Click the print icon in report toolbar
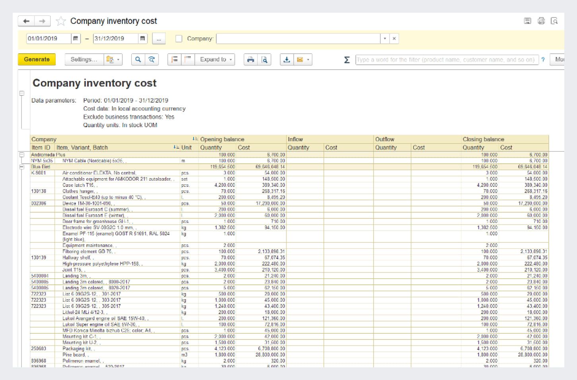Screen dimensions: 577x380 (250, 59)
